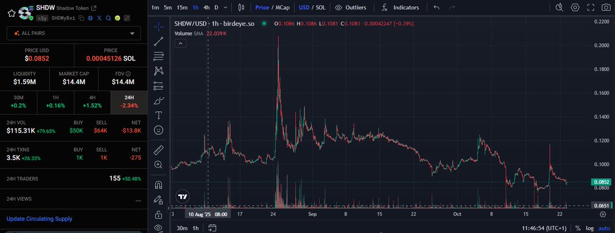The width and height of the screenshot is (615, 233).
Task: Open quick search with lightning magnifier
Action: tap(560, 8)
